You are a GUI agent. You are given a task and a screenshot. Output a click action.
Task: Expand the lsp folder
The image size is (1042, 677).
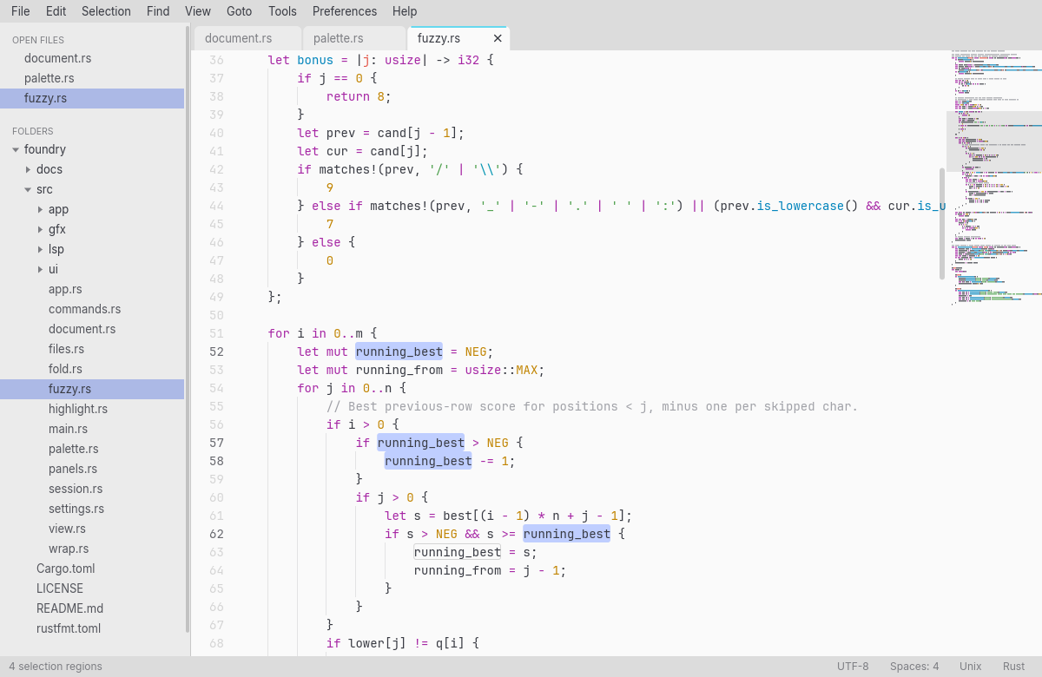(40, 249)
